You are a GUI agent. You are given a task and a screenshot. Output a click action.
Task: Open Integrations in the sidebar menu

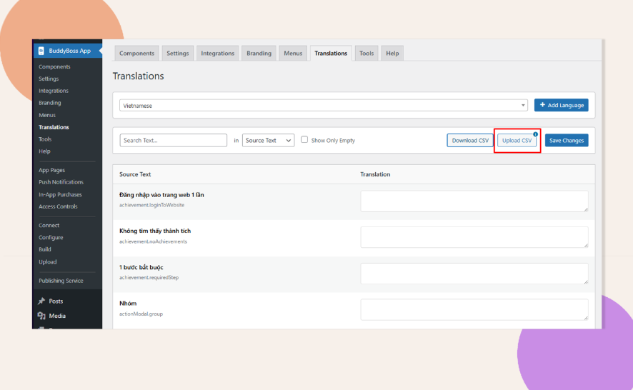point(54,91)
